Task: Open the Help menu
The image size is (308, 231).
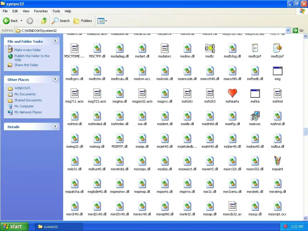Action: [68, 11]
